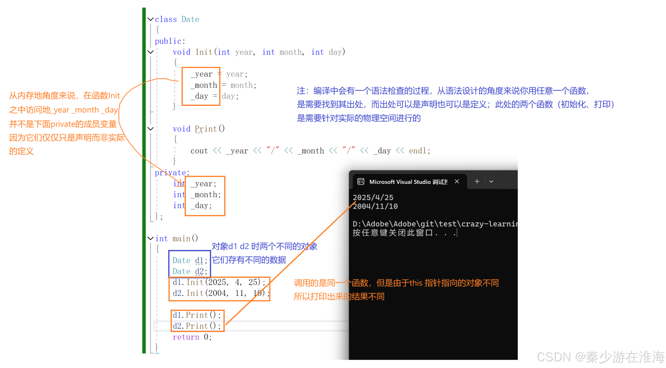Click the console icon in the debug tab

361,182
